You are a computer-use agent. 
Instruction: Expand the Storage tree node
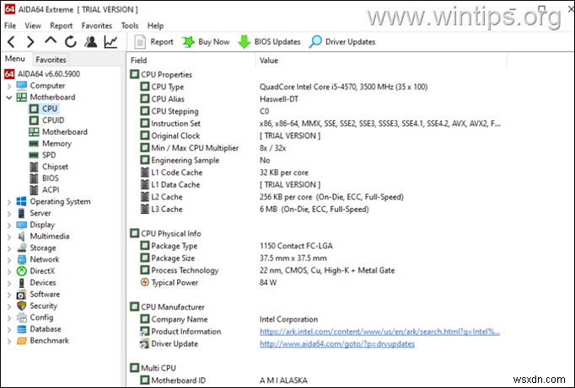pos(9,248)
